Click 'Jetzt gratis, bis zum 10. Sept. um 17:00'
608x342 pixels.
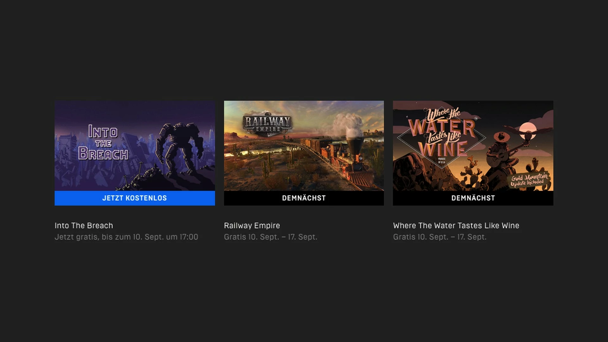[126, 237]
